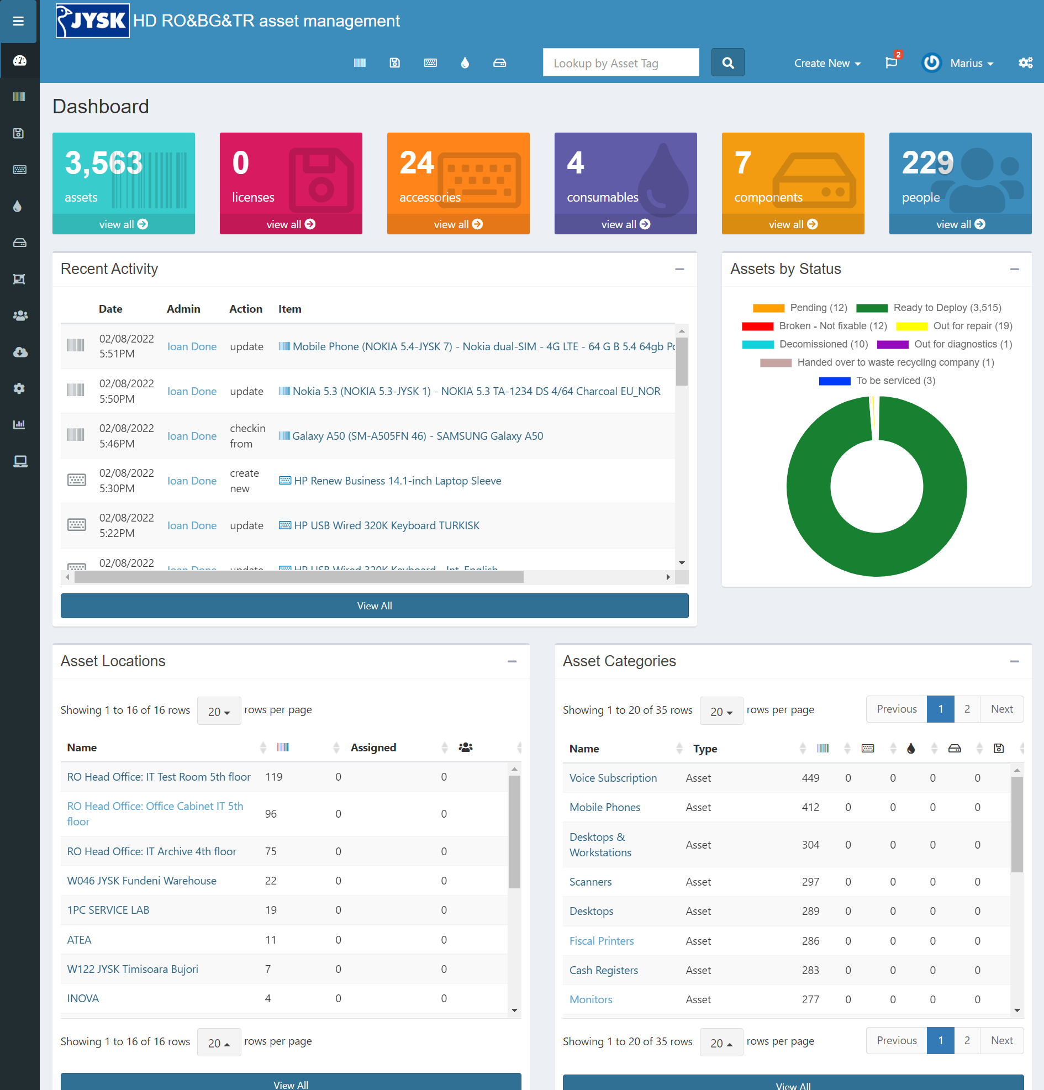The image size is (1044, 1090).
Task: Open the Create New dropdown
Action: pos(827,63)
